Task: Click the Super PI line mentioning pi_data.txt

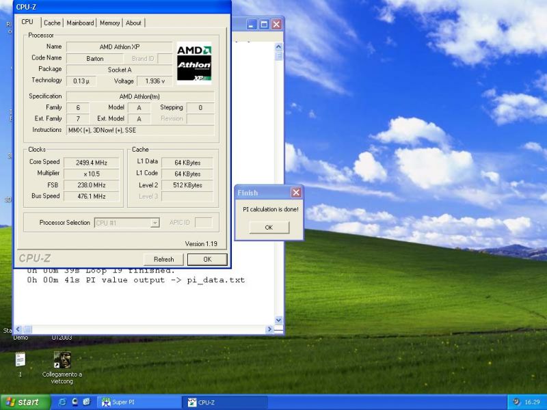Action: click(136, 280)
